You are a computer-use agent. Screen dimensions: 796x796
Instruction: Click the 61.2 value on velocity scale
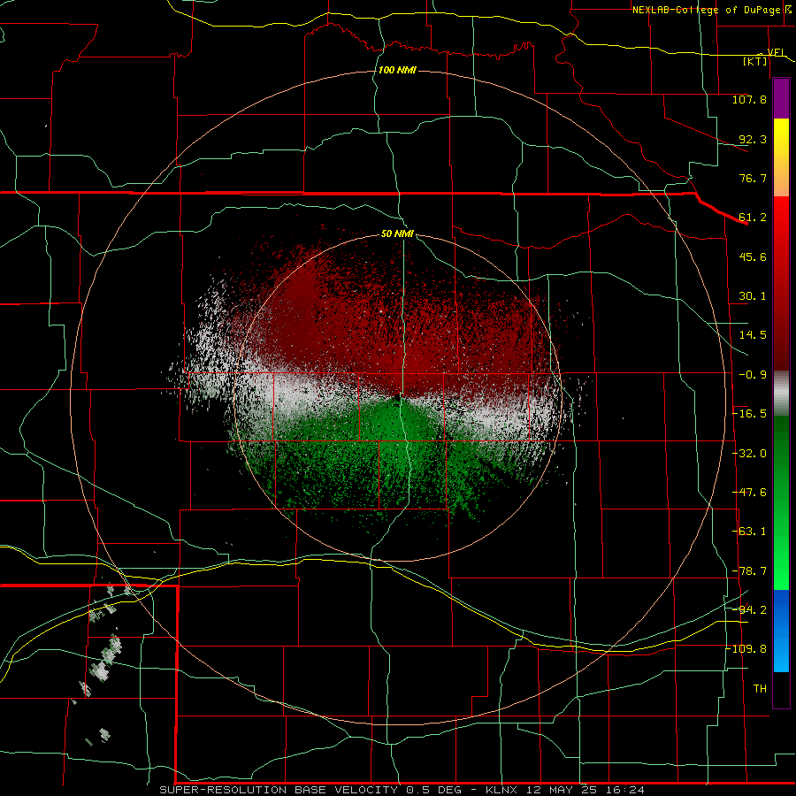pos(753,218)
